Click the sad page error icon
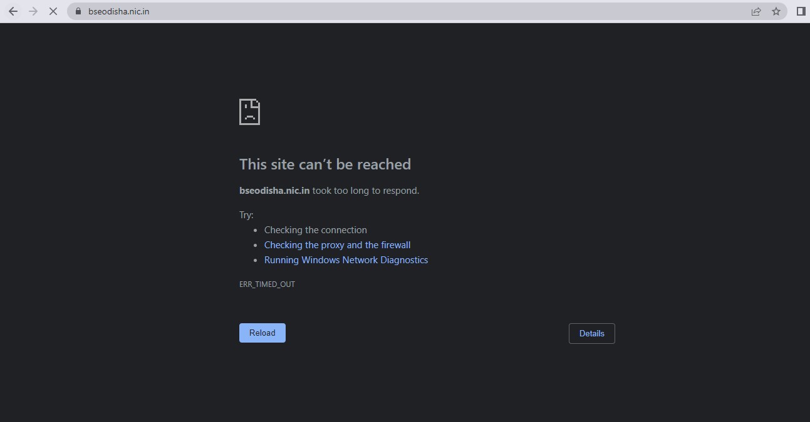The width and height of the screenshot is (810, 422). [249, 112]
